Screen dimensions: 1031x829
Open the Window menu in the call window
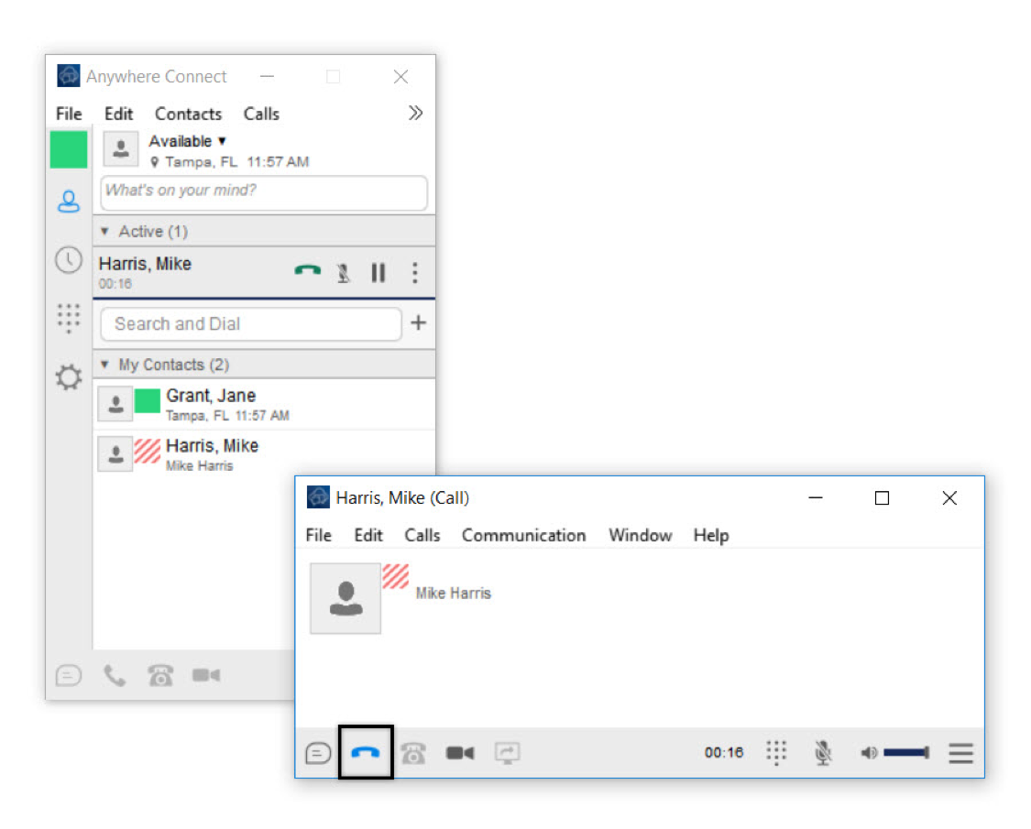[x=641, y=535]
